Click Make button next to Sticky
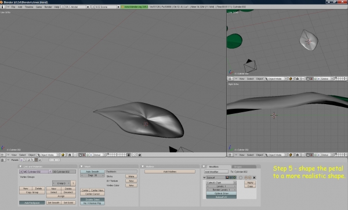Image resolution: width=348 pixels, height=210 pixels. tap(132, 176)
